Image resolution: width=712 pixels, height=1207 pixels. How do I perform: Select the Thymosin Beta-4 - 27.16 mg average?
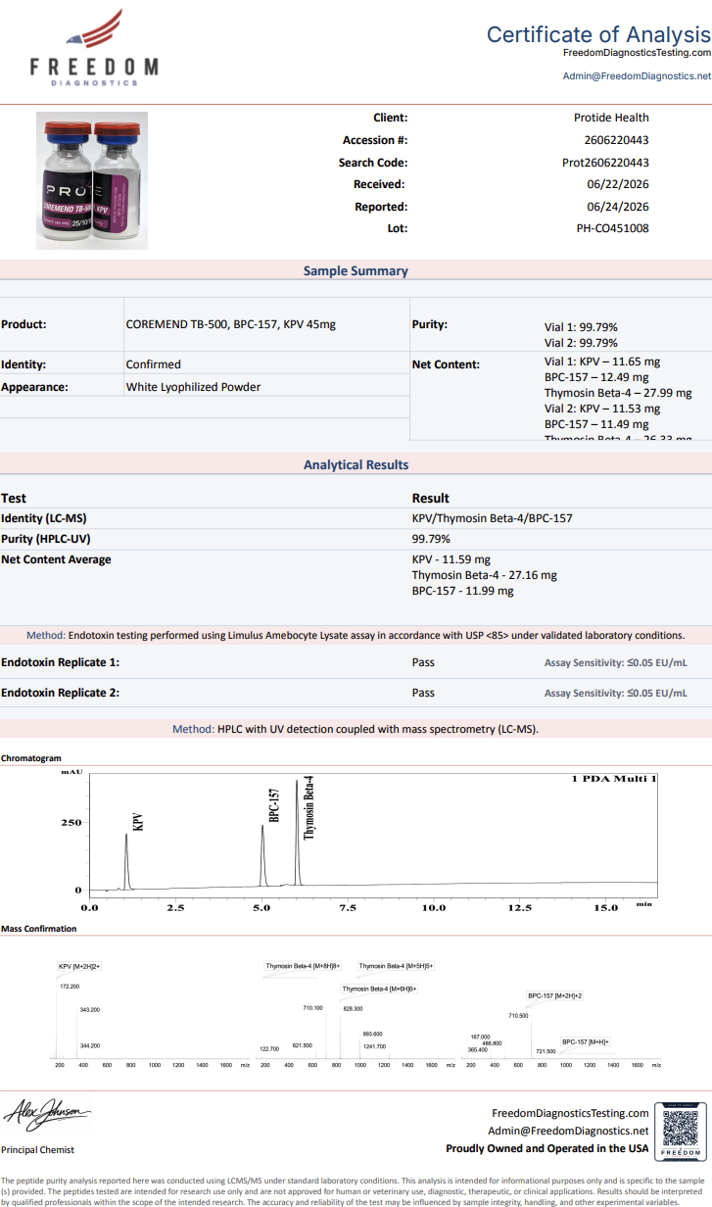pyautogui.click(x=485, y=575)
